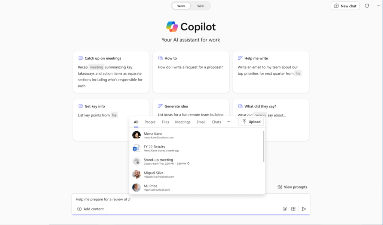Image resolution: width=383 pixels, height=225 pixels.
Task: Click the @ mention icon
Action: pos(285,209)
